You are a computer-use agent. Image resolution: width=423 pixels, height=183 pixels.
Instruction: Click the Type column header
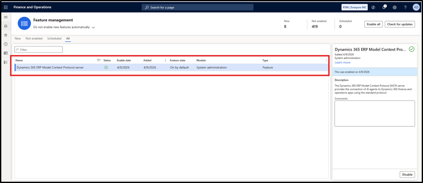click(265, 61)
